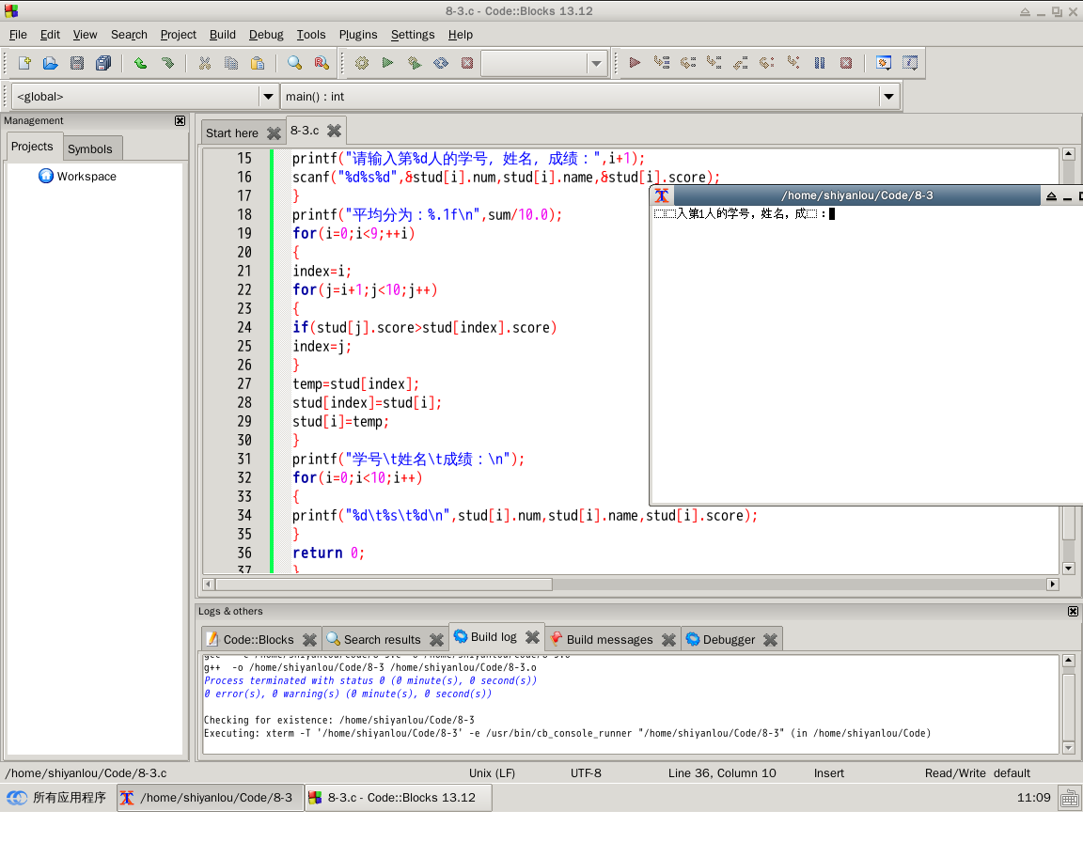Open the Build menu

[223, 35]
